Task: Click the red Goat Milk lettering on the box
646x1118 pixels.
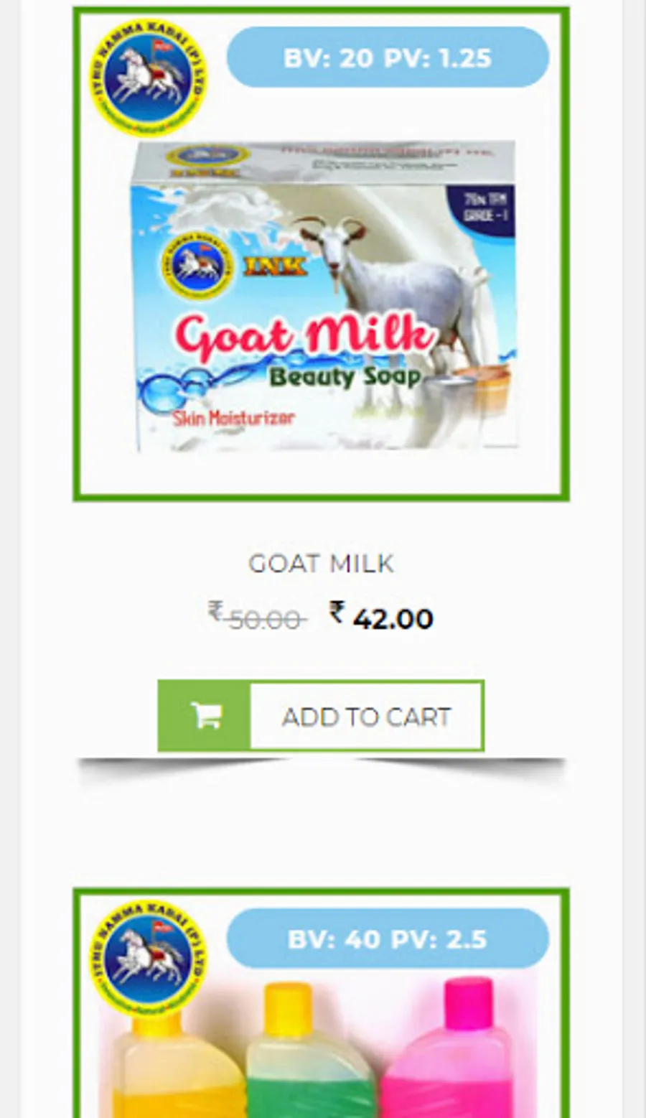Action: (305, 335)
